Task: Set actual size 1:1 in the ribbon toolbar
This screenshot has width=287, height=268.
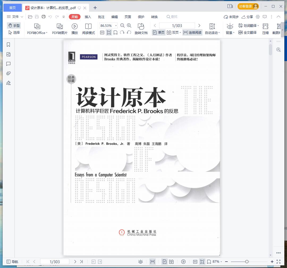Action: click(x=102, y=33)
